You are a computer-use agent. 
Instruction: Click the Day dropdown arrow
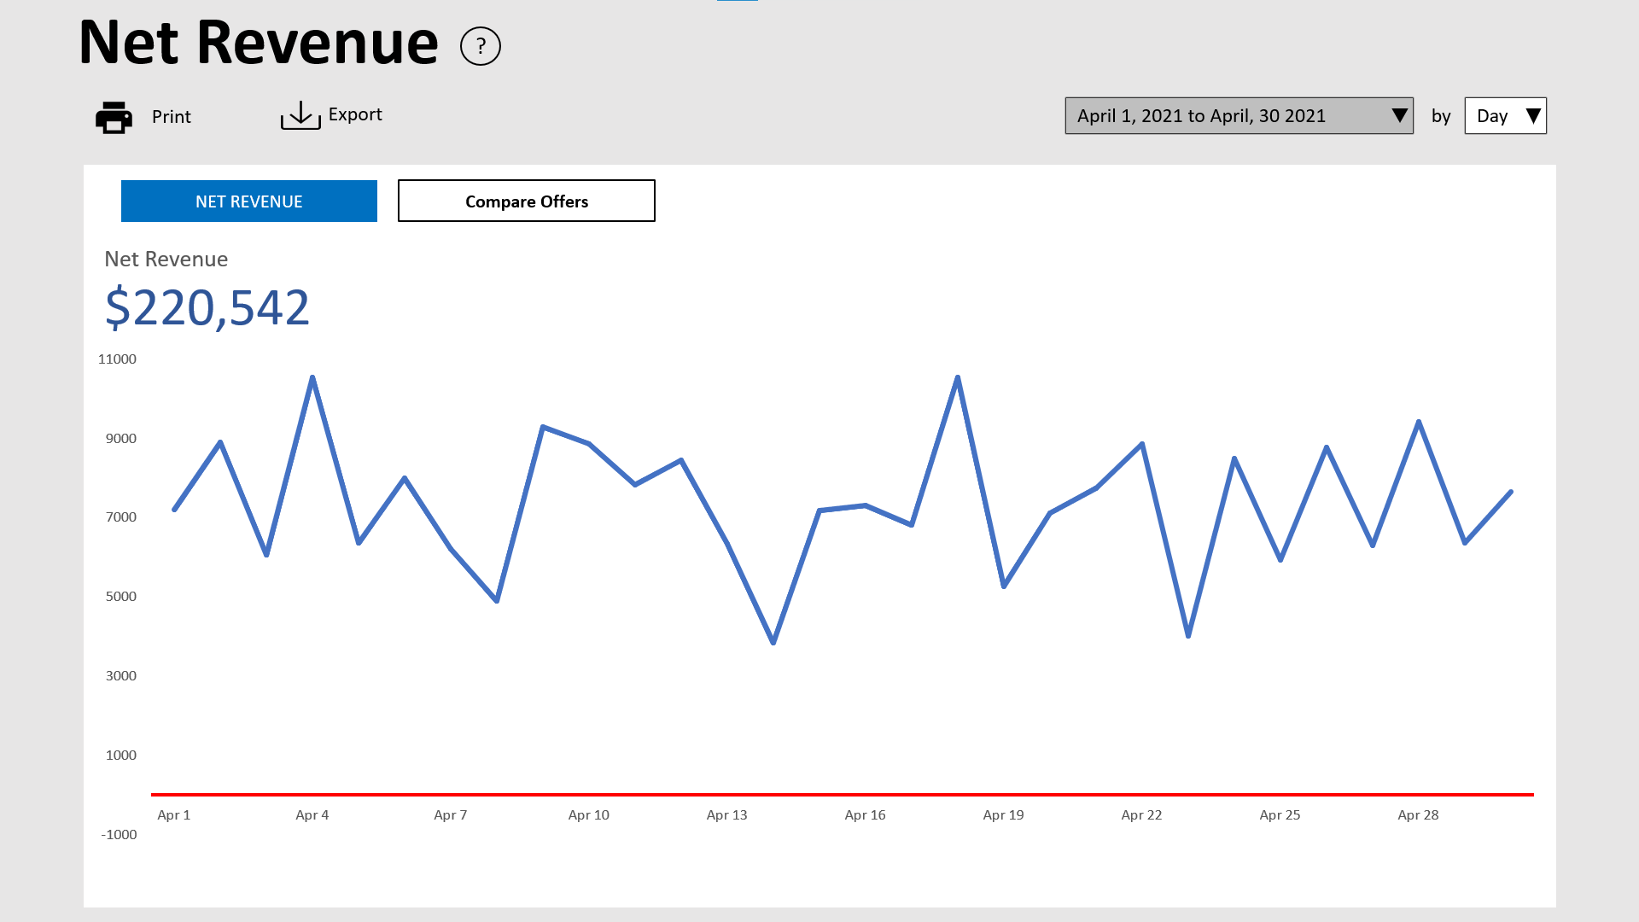click(x=1533, y=116)
